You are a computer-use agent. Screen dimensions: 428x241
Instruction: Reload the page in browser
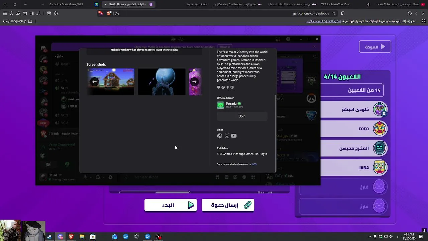coord(410,13)
